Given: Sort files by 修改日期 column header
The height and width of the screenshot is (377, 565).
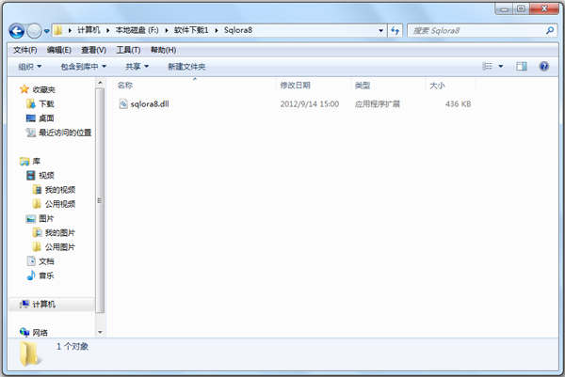Looking at the screenshot, I should click(296, 85).
